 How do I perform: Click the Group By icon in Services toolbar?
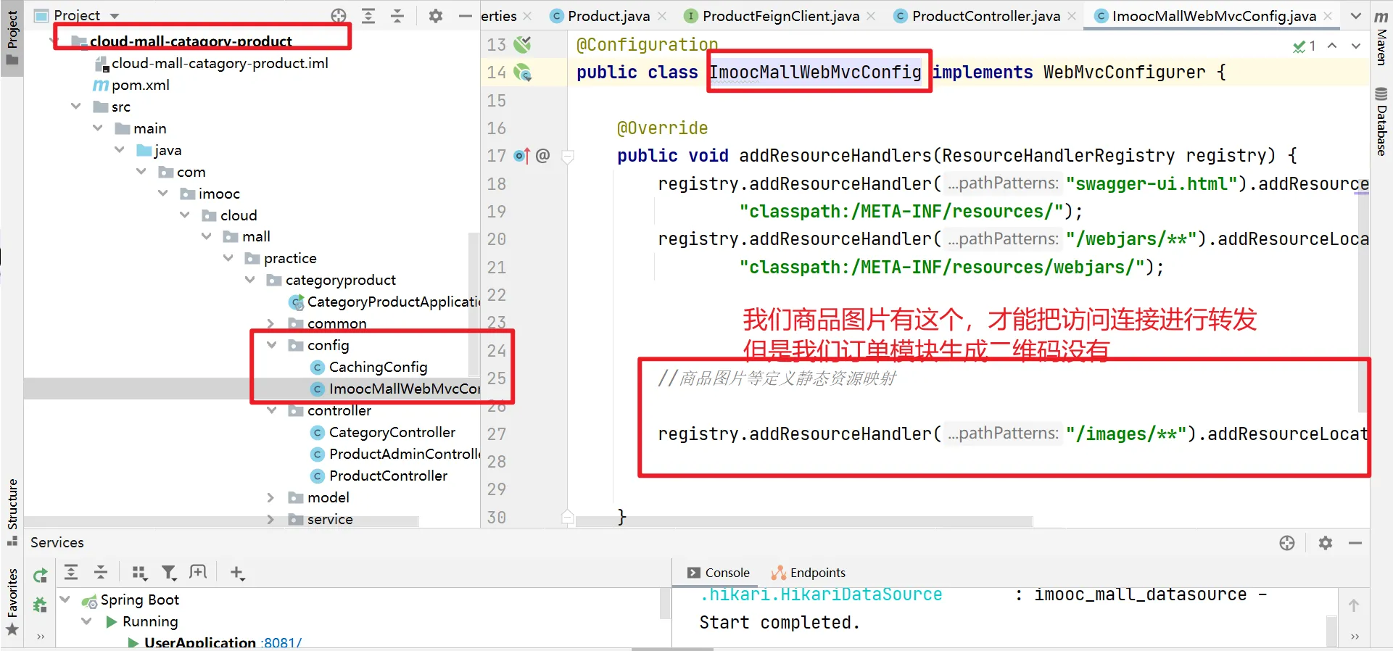click(139, 573)
